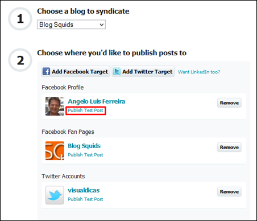
Task: Click the orange Blog Squids logo thumbnail
Action: [55, 151]
